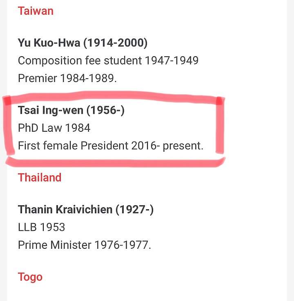
Task: Open the Thailand country heading link
Action: coord(40,178)
